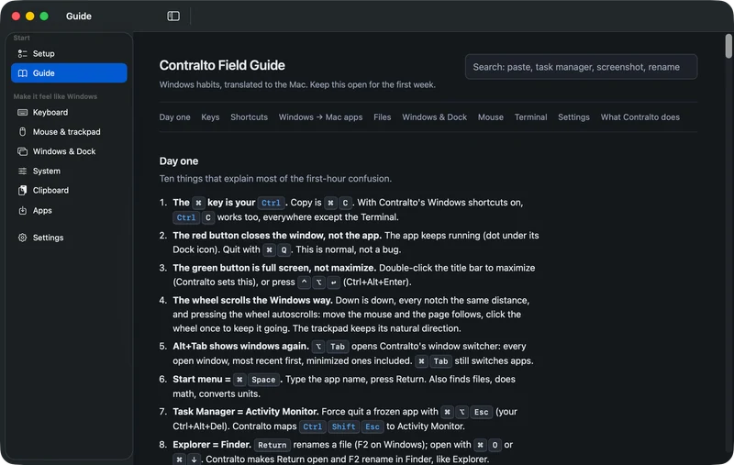Focus the guide search field
This screenshot has width=734, height=465.
click(581, 67)
